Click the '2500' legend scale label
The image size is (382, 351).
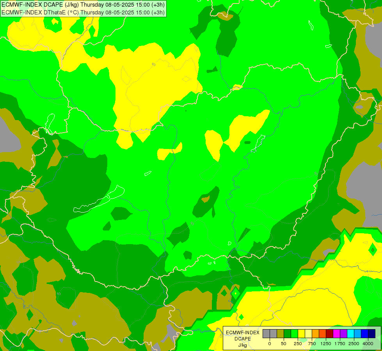[354, 344]
